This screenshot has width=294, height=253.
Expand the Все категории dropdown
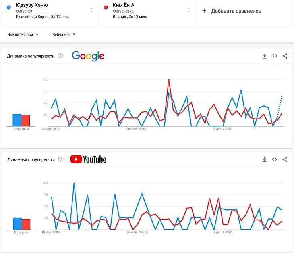pos(23,35)
